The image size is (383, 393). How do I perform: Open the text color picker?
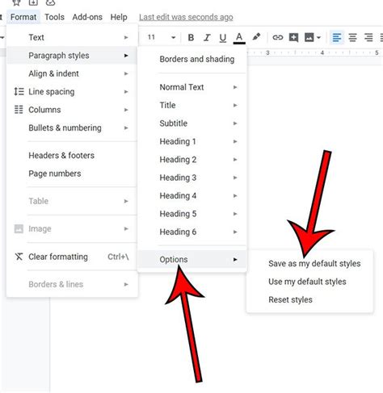239,38
